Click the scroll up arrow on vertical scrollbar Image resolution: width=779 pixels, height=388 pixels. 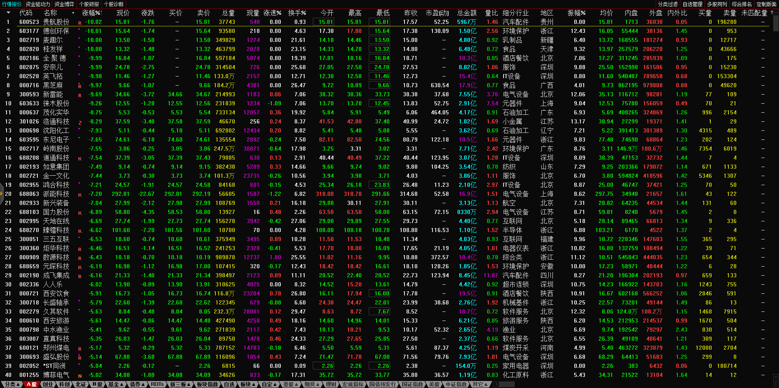(776, 12)
